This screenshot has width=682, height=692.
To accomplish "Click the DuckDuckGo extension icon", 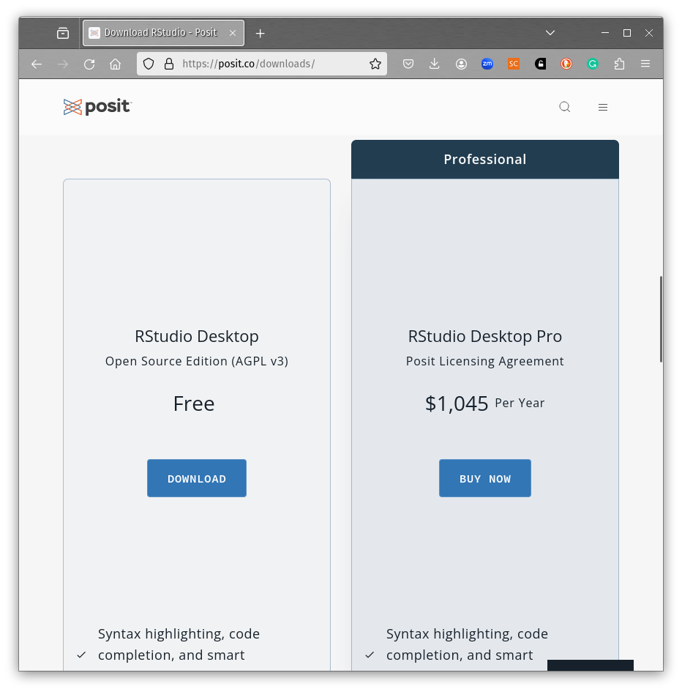I will 566,64.
